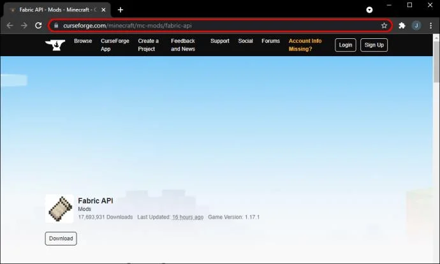Image resolution: width=440 pixels, height=264 pixels.
Task: Click the Fabric API title
Action: tap(96, 201)
